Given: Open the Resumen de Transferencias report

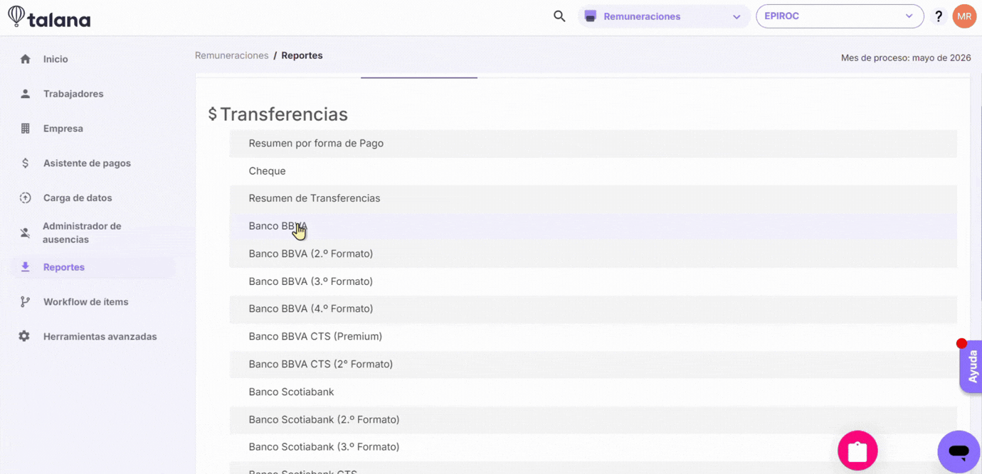Looking at the screenshot, I should (x=593, y=198).
